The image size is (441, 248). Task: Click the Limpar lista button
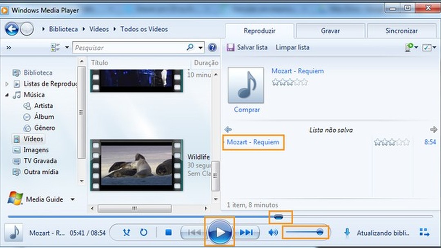pyautogui.click(x=292, y=47)
